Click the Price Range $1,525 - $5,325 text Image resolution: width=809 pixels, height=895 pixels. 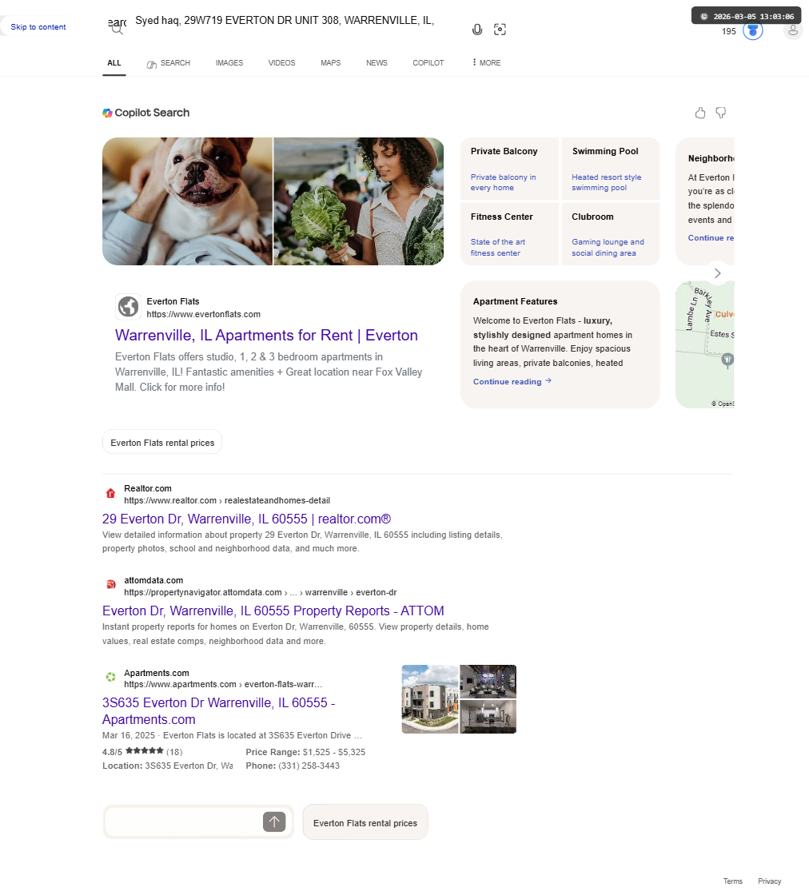click(305, 752)
